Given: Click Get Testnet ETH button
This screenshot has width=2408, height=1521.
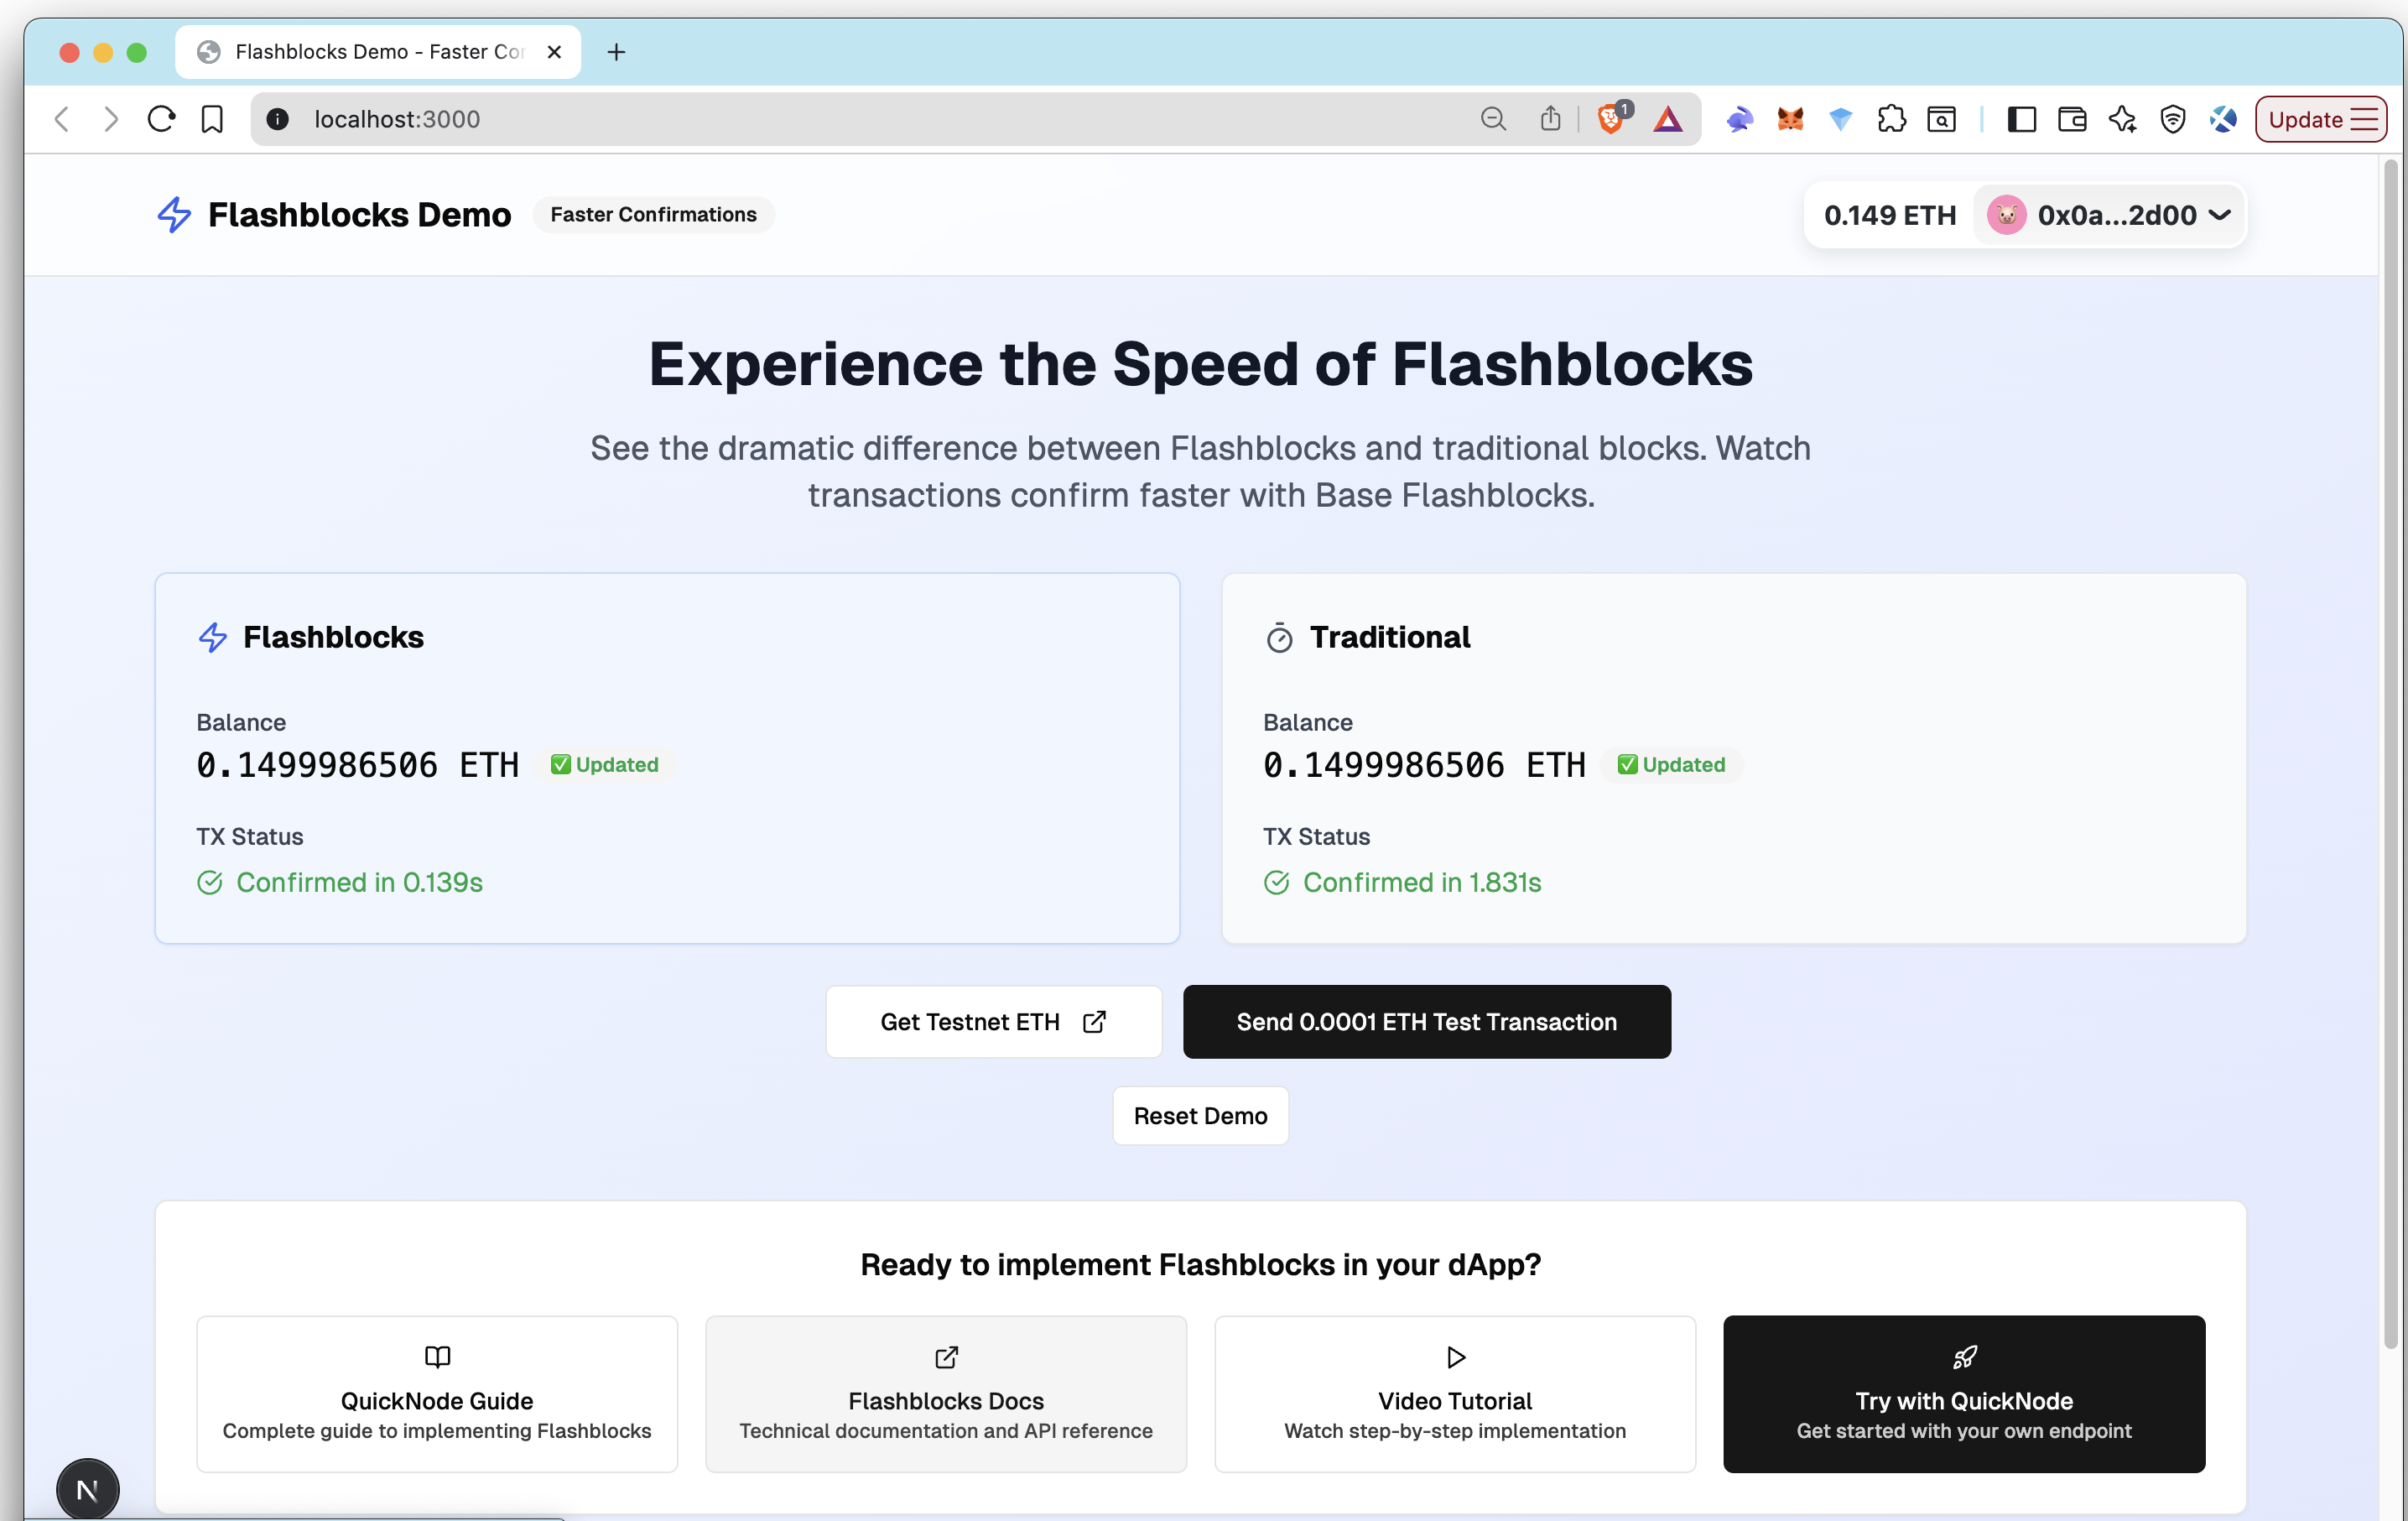Looking at the screenshot, I should click(993, 1021).
